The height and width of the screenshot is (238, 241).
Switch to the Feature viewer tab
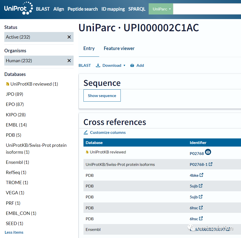[x=119, y=49]
